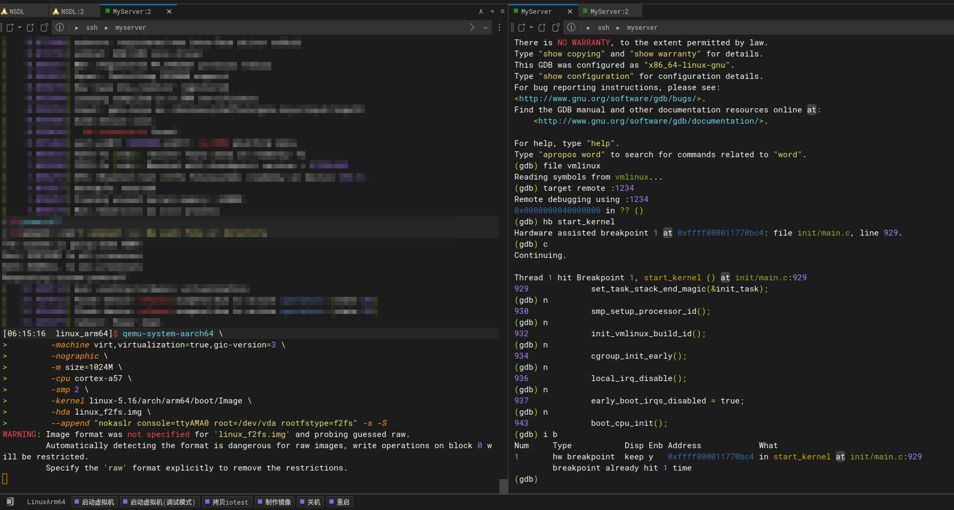Open the hamburger menu icon top right of left pane

tap(502, 11)
